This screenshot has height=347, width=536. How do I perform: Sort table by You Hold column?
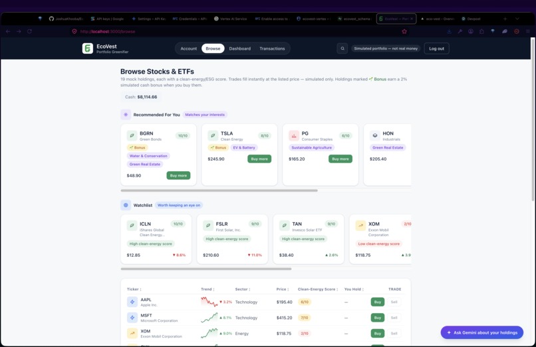click(354, 289)
